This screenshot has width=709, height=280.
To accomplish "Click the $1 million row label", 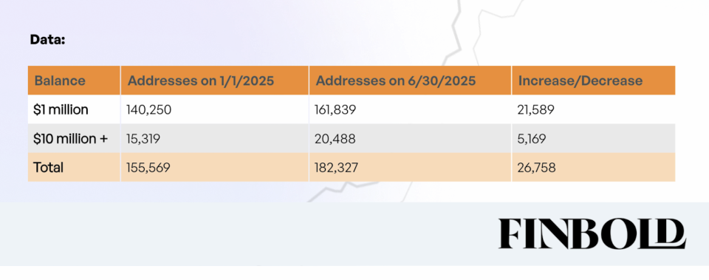I will click(61, 109).
